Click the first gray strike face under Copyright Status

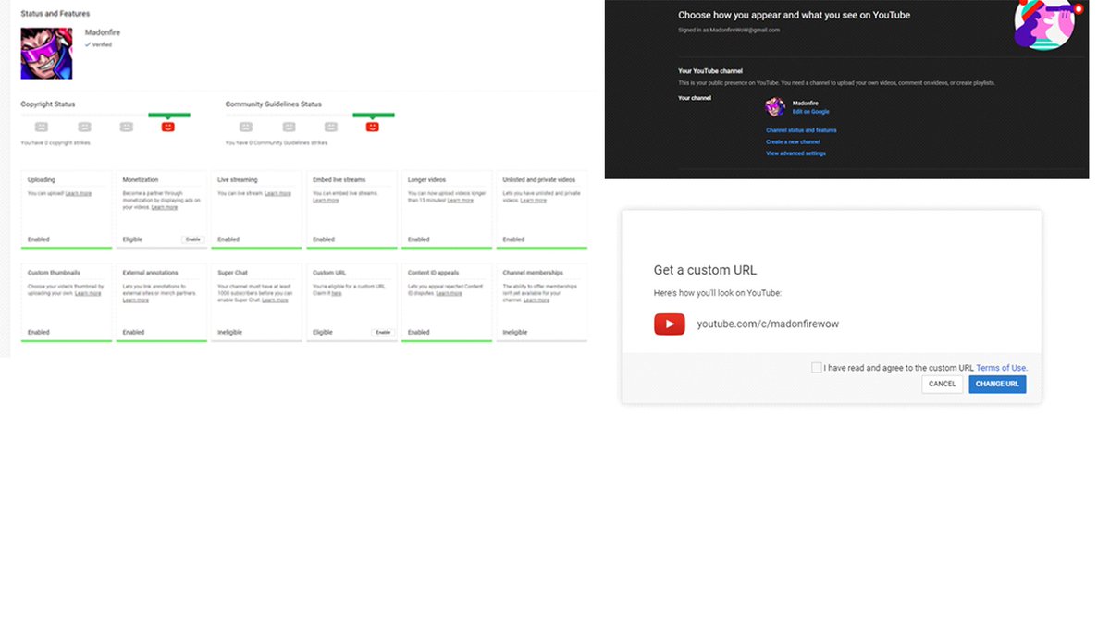[41, 127]
